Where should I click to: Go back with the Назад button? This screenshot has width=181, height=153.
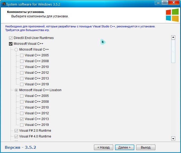[103, 147]
